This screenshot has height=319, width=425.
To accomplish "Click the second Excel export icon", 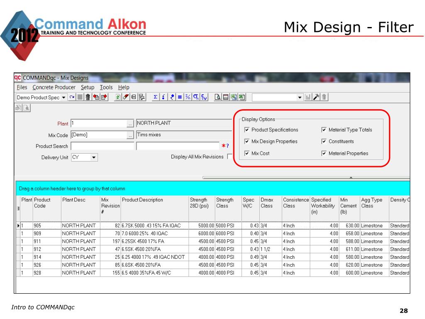I will pyautogui.click(x=242, y=97).
